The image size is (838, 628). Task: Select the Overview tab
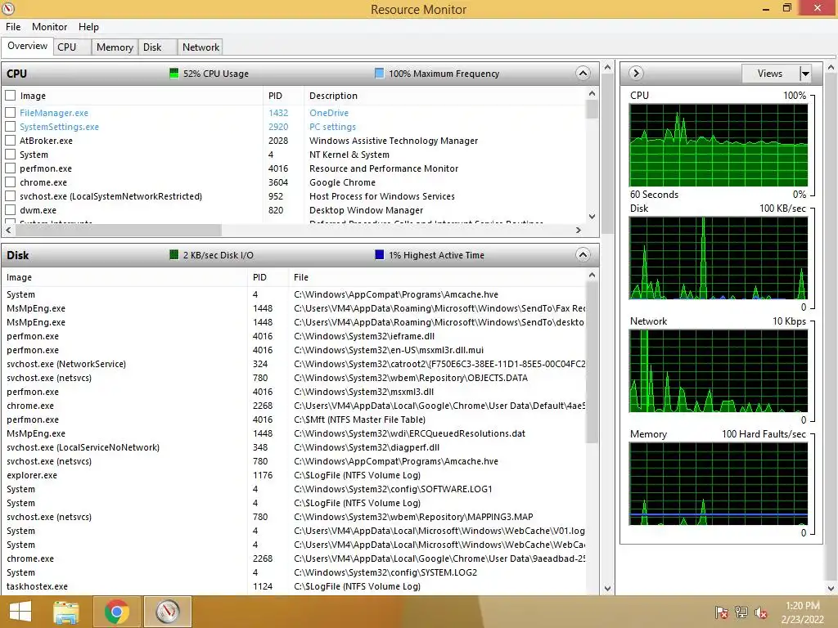pos(27,46)
